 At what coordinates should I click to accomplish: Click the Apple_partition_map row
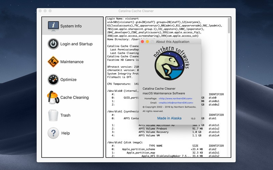click(x=166, y=153)
